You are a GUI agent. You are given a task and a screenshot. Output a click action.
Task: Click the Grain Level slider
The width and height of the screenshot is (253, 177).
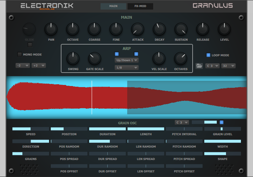(x=223, y=129)
